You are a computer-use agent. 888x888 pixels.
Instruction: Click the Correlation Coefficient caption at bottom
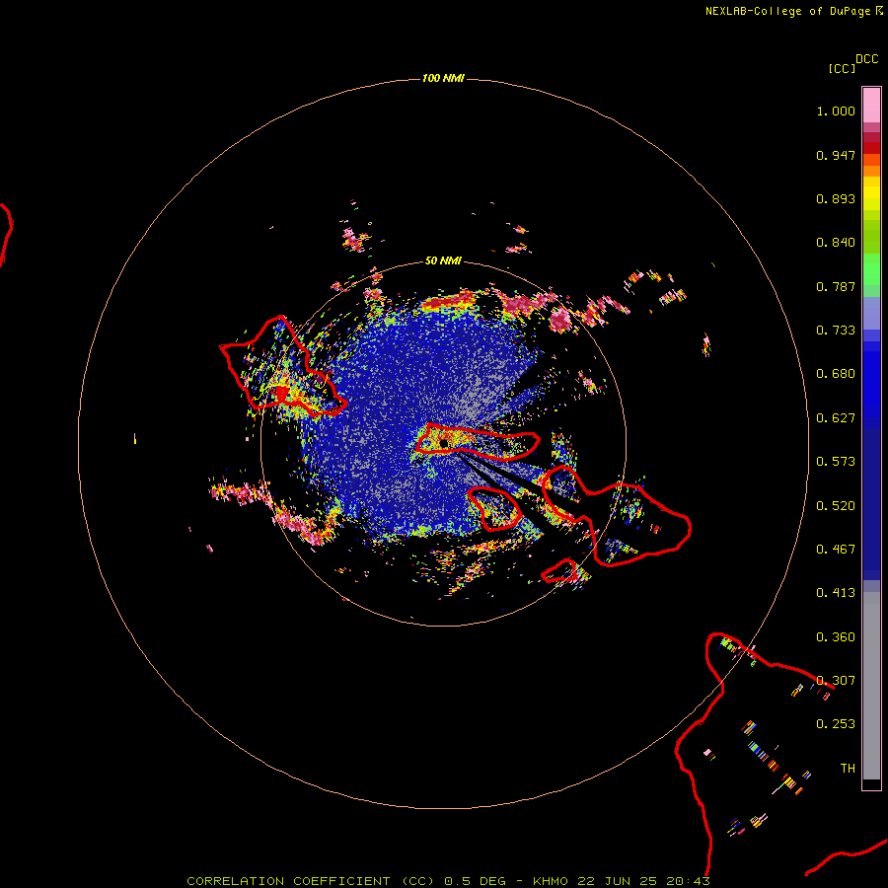click(x=449, y=881)
